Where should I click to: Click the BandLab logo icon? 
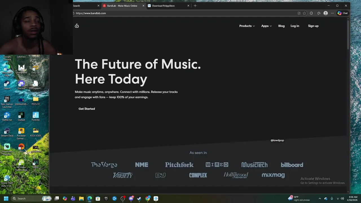[x=77, y=26]
